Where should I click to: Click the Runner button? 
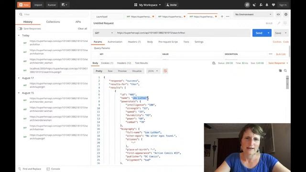pyautogui.click(x=52, y=5)
